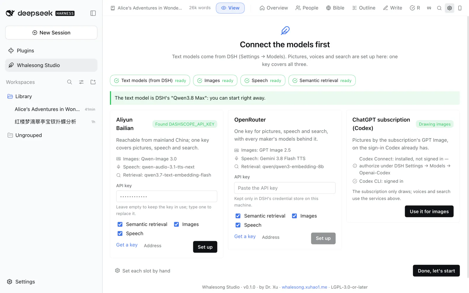Open Get a key link under Aliyun
This screenshot has width=469, height=293.
127,245
